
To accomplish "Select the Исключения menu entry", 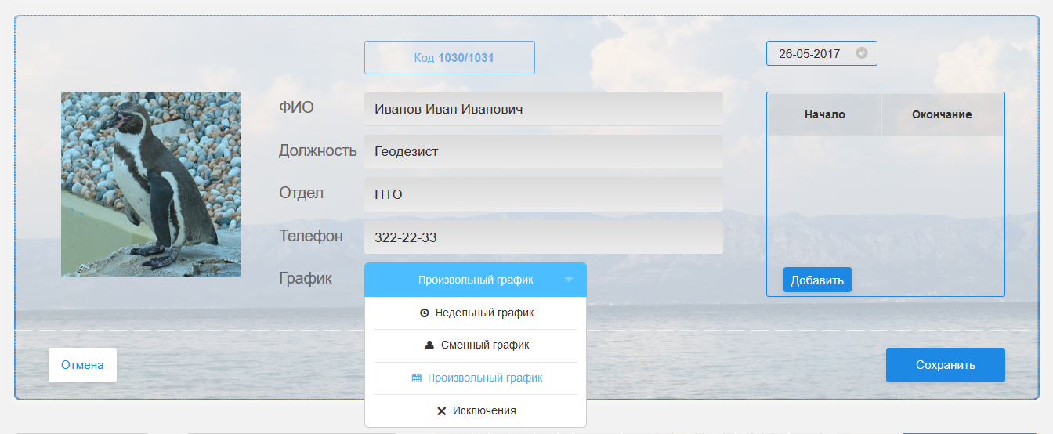I will pos(476,410).
